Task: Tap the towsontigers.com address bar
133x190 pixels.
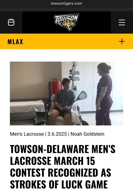Action: (x=66, y=3)
